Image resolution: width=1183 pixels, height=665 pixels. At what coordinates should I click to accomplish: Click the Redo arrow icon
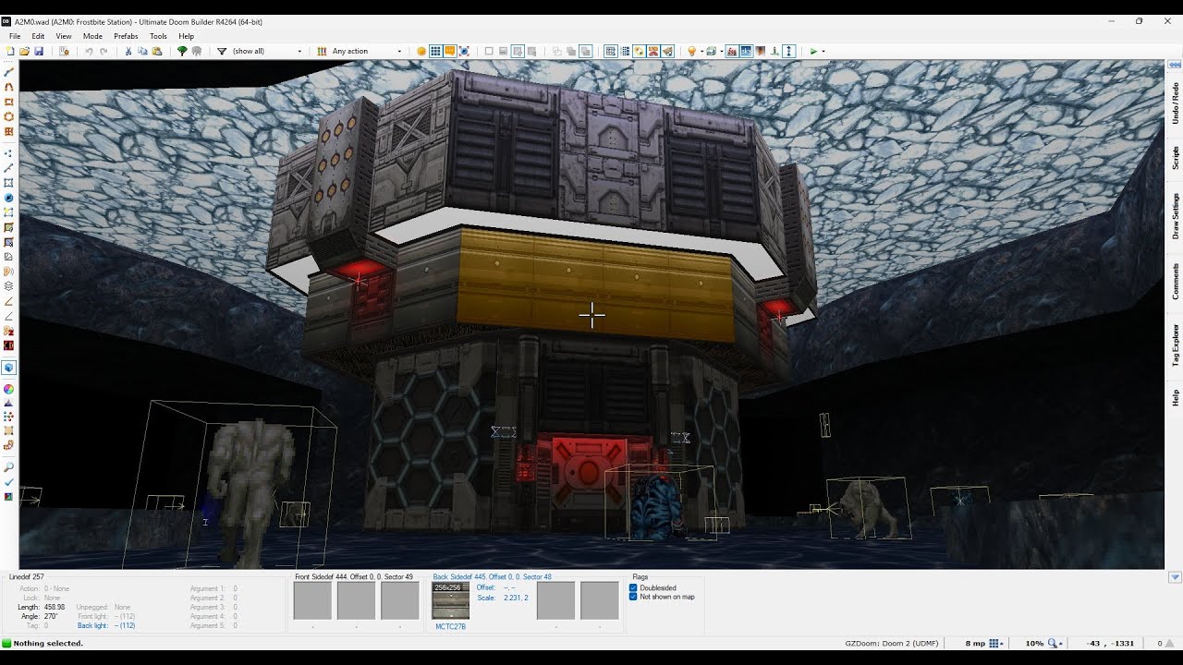[x=104, y=51]
